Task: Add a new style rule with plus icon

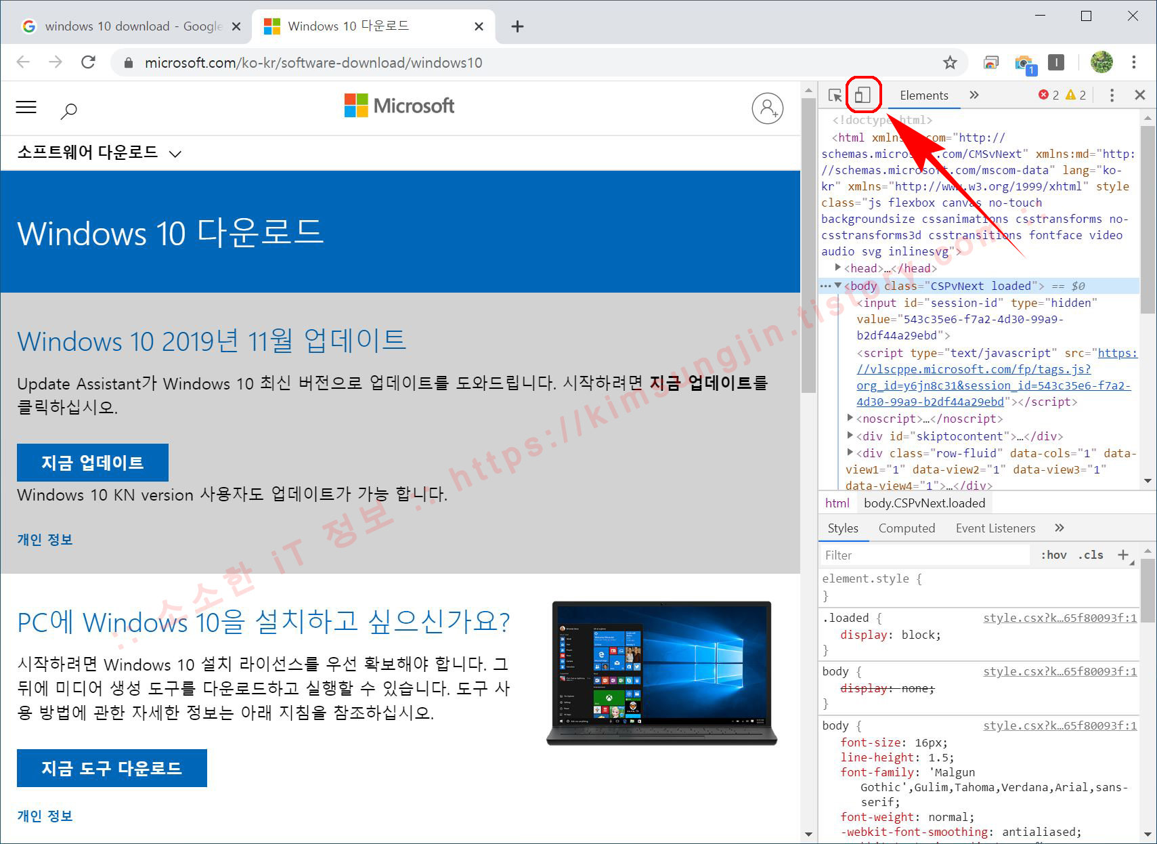Action: pyautogui.click(x=1123, y=555)
